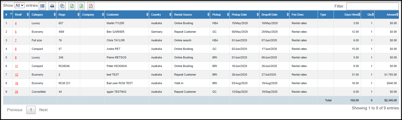Viewport: 402px width, 120px height.
Task: Focus the Filter text field
Action: [373, 6]
